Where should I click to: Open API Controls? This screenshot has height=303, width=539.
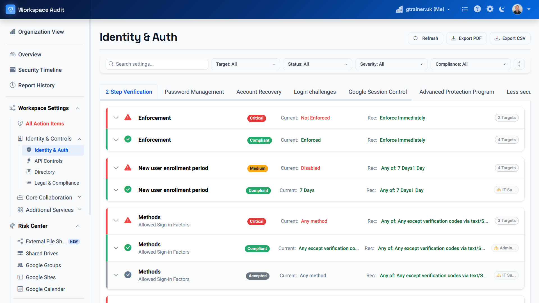click(48, 161)
